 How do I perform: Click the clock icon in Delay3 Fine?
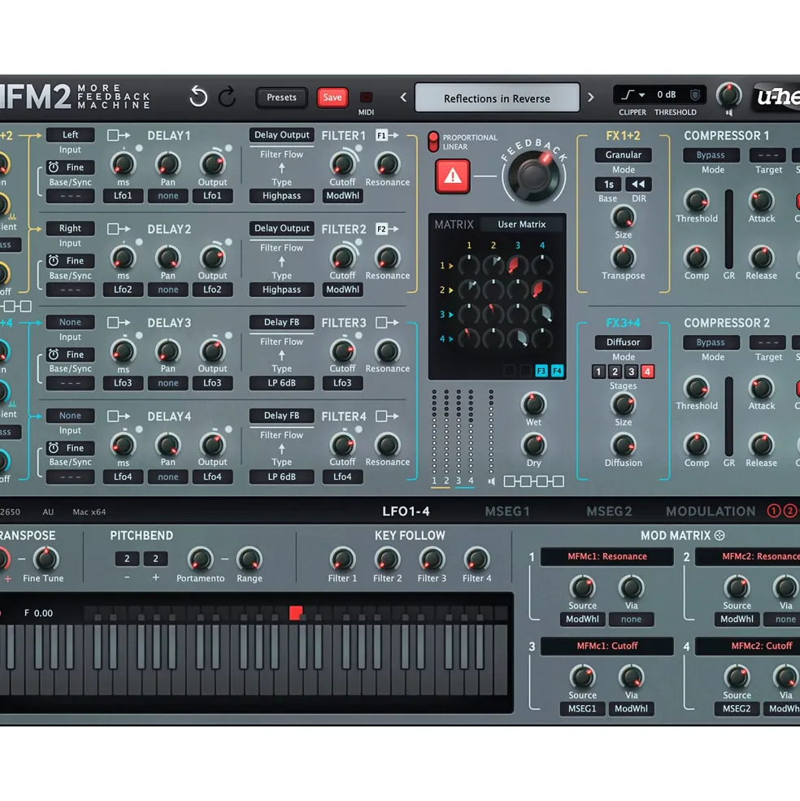(x=54, y=354)
